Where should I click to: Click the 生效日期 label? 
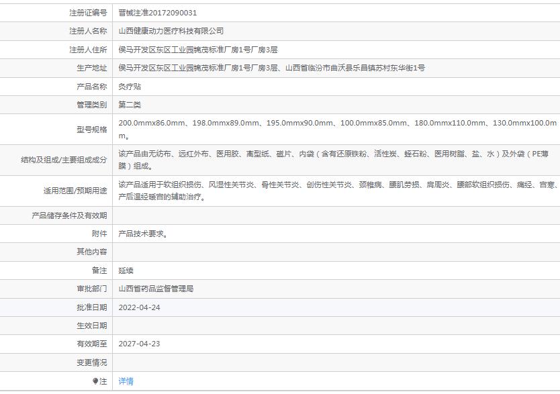(x=92, y=326)
